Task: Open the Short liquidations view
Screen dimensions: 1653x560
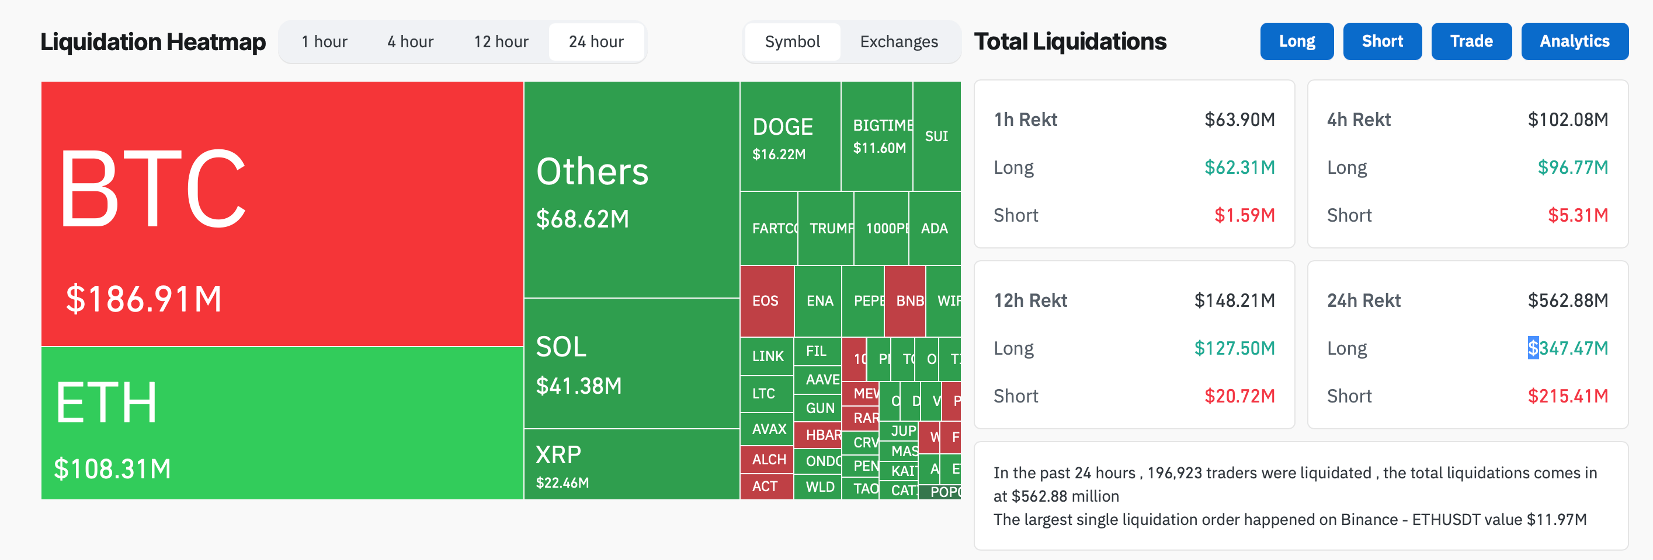Action: [x=1382, y=41]
